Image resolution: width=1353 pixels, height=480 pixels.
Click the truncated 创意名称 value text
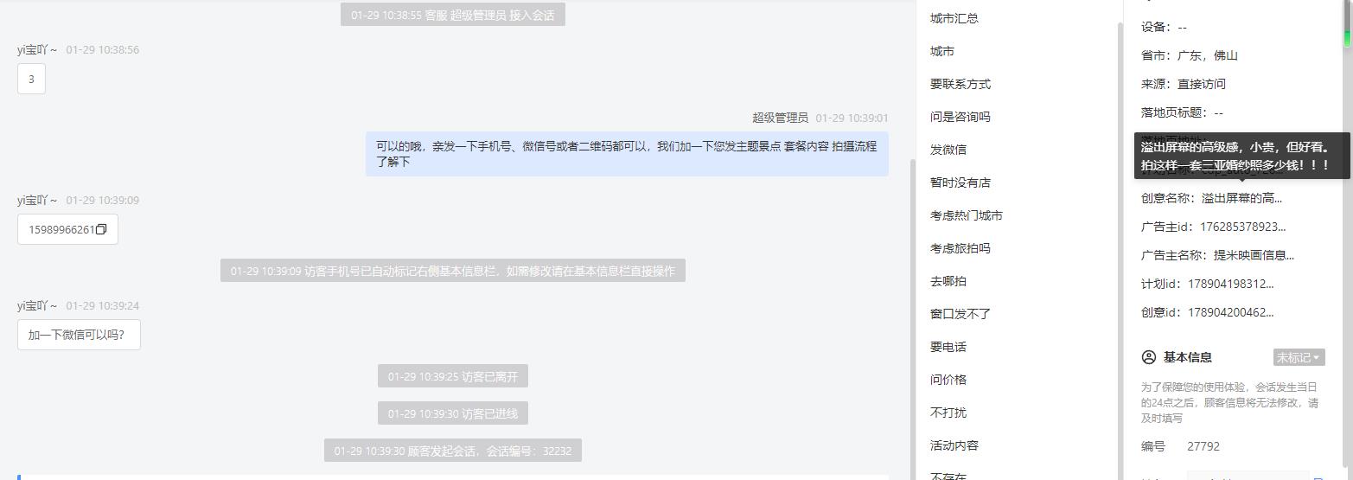pos(1241,198)
